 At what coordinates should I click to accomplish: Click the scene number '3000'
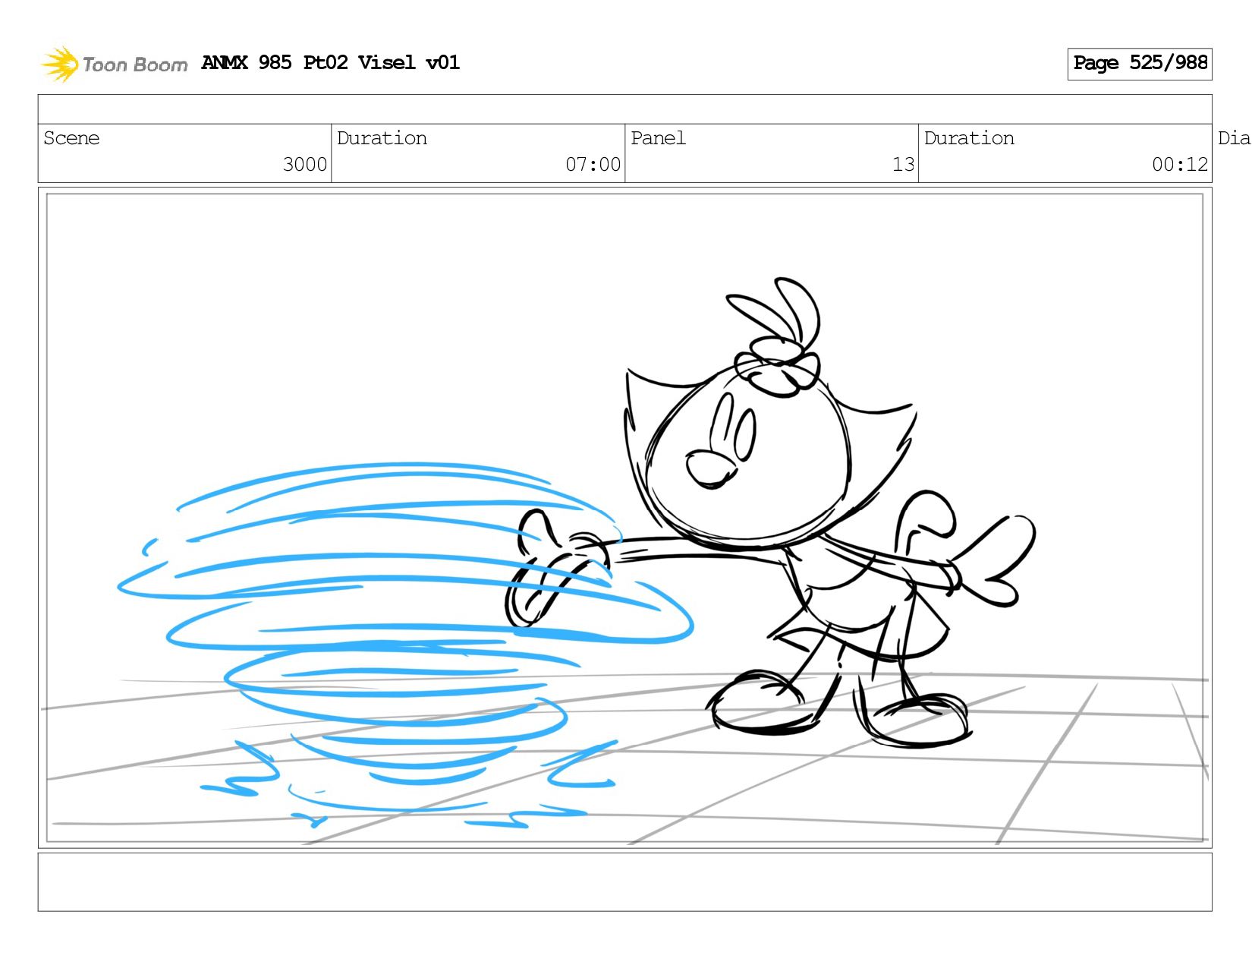click(x=305, y=164)
